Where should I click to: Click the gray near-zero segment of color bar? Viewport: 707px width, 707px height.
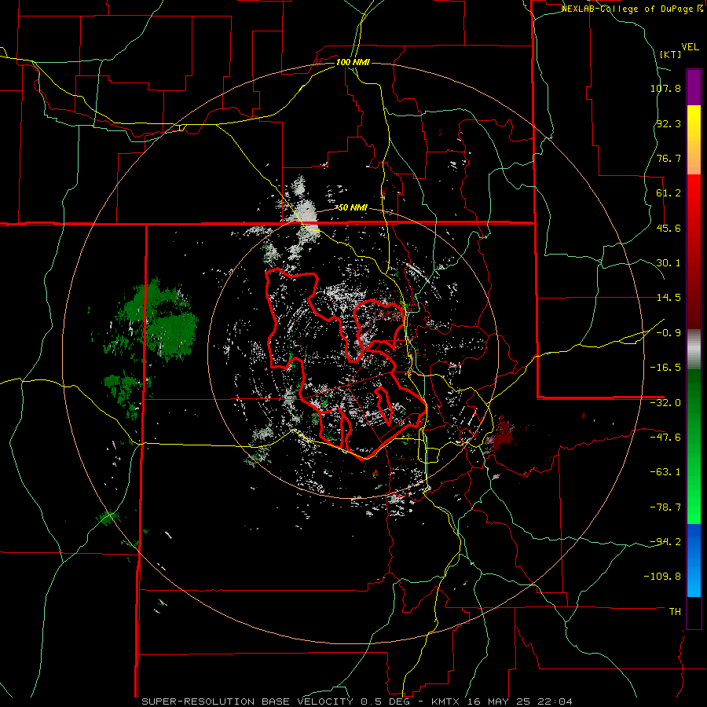694,348
